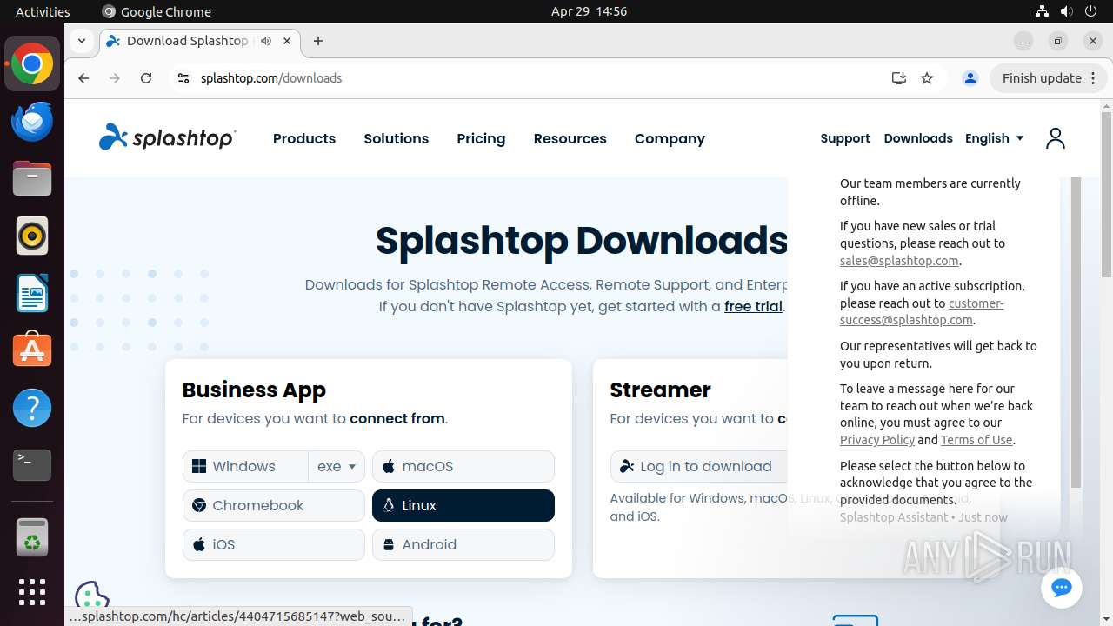Open Ubuntu Software from the dock
This screenshot has width=1113, height=626.
coord(32,351)
